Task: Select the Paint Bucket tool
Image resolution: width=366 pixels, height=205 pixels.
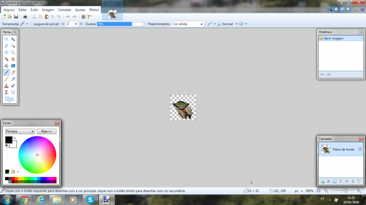Action: (6, 66)
